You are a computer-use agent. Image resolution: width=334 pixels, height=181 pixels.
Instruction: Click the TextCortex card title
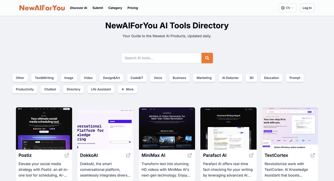click(276, 155)
